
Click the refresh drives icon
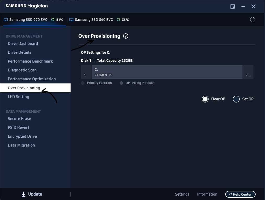pyautogui.click(x=252, y=20)
